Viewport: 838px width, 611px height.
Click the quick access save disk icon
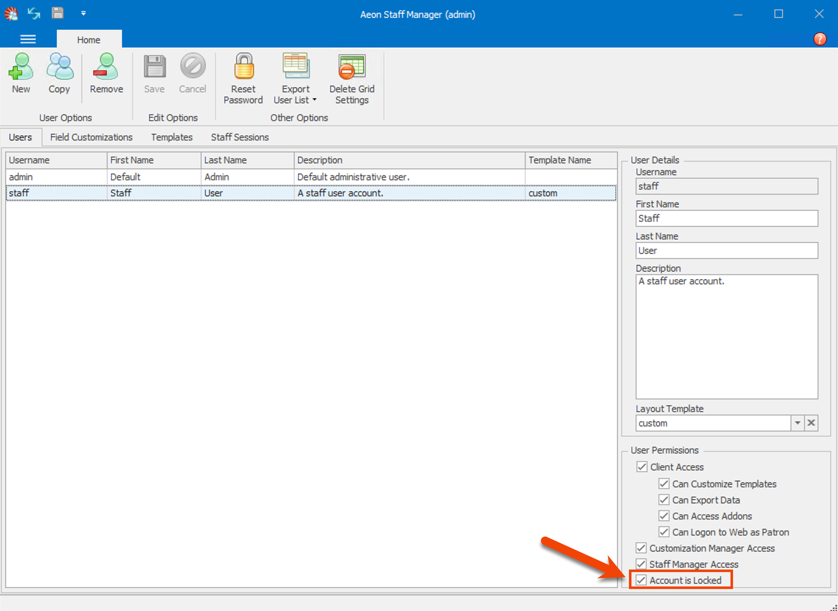click(x=58, y=13)
